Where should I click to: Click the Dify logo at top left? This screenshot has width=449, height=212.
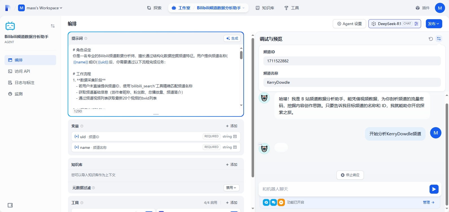coord(8,8)
